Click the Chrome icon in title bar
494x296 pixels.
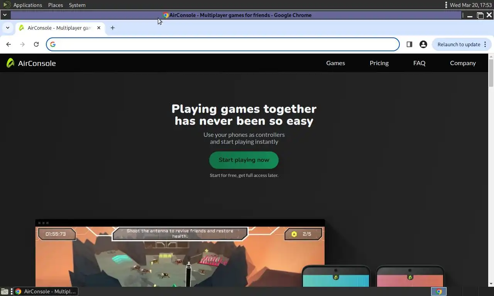point(166,15)
